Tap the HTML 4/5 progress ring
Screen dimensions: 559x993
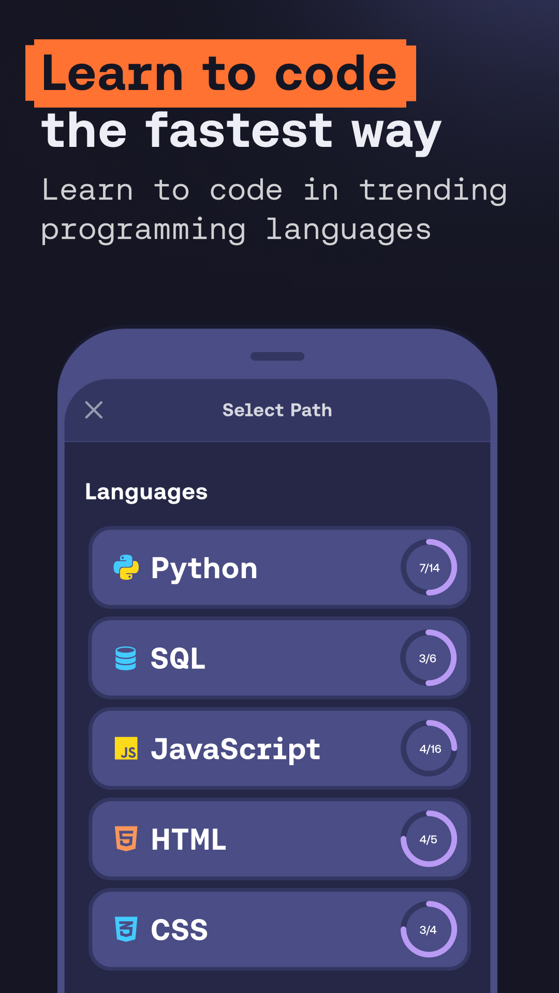pos(429,839)
